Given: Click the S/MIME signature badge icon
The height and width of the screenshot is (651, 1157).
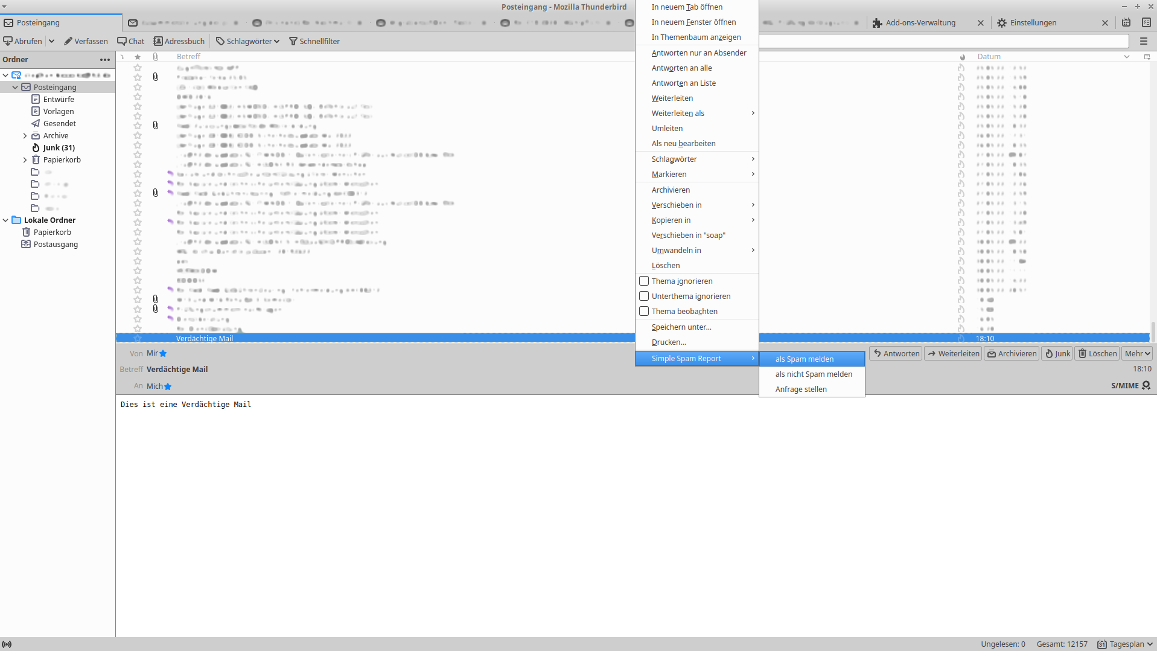Looking at the screenshot, I should click(x=1146, y=385).
